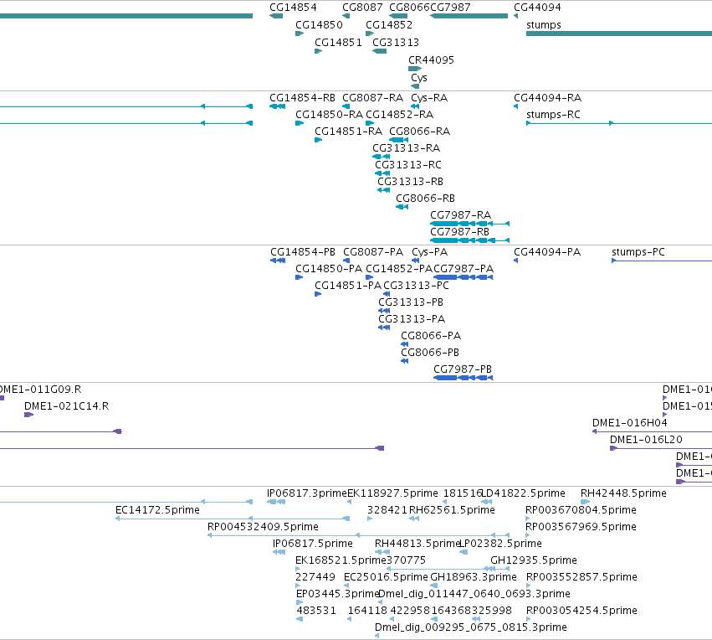Click transcript CG14854-RB
712x640 pixels.
pos(302,98)
